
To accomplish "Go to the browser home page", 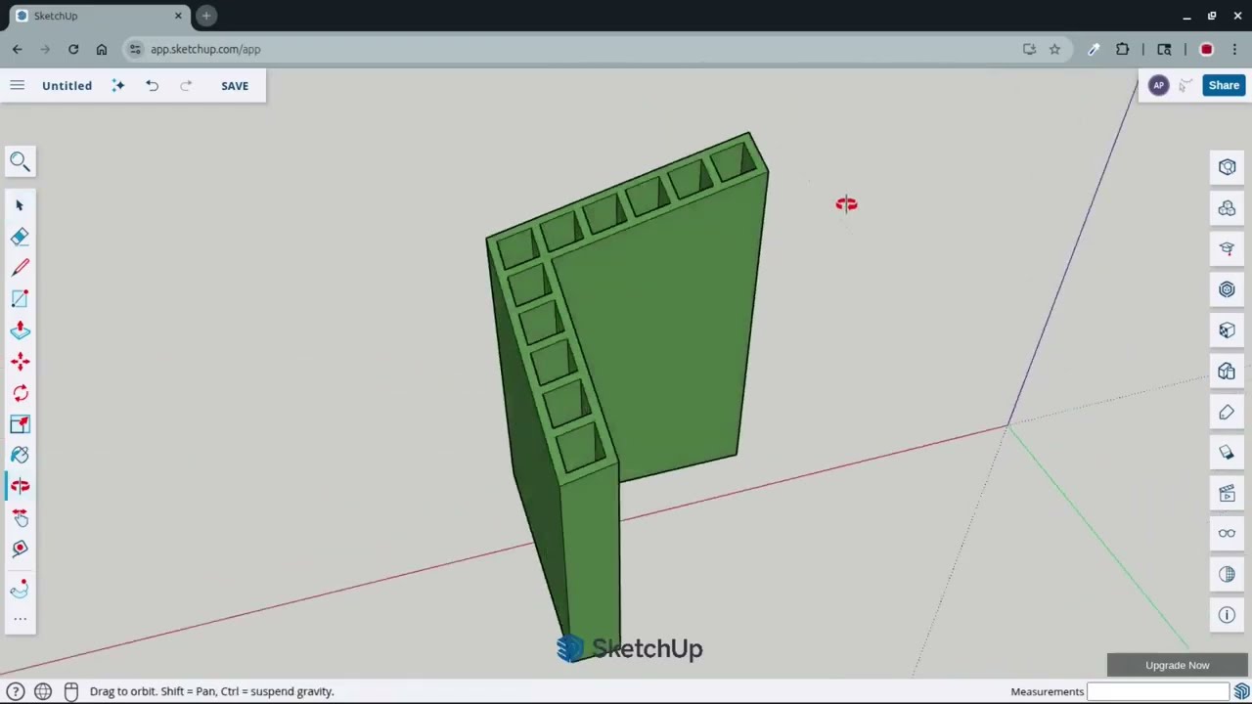I will tap(102, 49).
